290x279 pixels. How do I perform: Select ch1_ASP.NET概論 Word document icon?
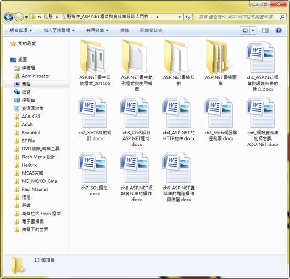(x=261, y=57)
